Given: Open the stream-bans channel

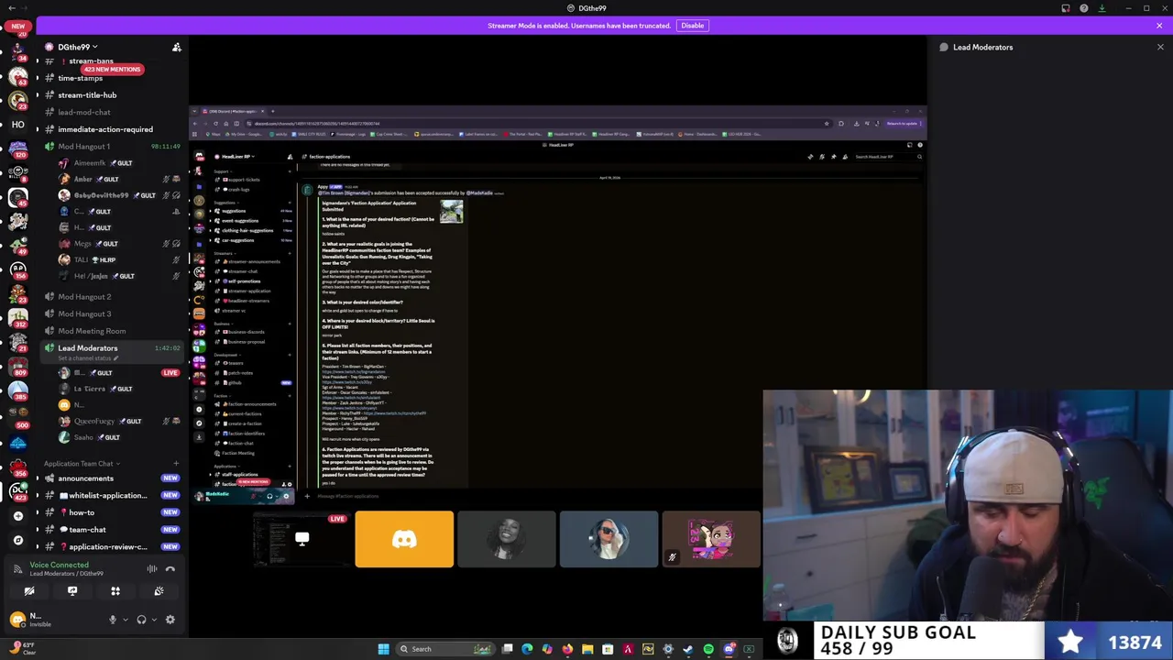Looking at the screenshot, I should 91,60.
